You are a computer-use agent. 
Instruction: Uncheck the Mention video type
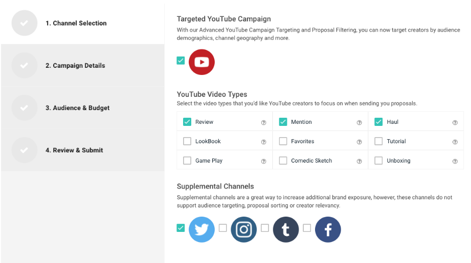[x=283, y=122]
